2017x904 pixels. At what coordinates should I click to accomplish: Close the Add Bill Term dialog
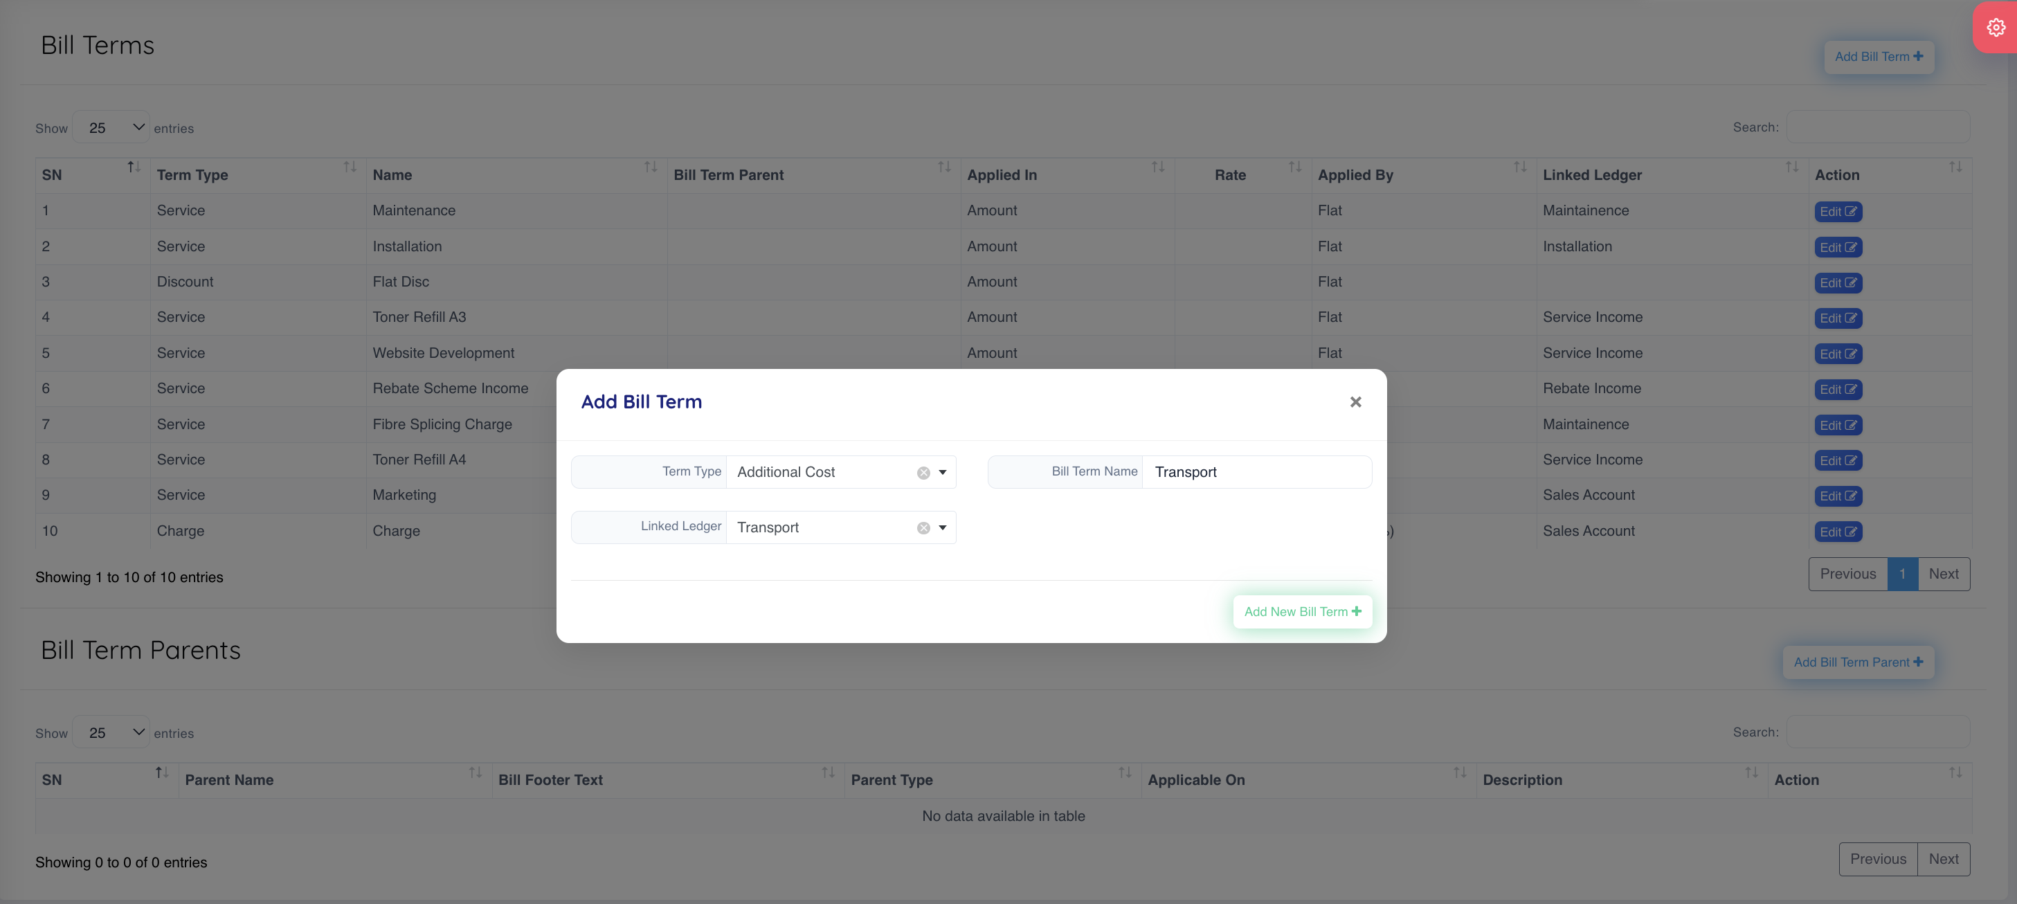point(1355,401)
